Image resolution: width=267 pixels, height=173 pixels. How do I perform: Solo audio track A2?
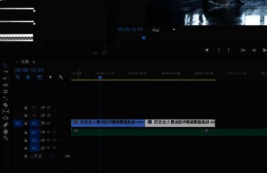(54, 140)
